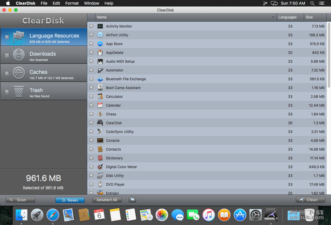Click the Clean button
Image resolution: width=331 pixels, height=225 pixels.
(310, 200)
